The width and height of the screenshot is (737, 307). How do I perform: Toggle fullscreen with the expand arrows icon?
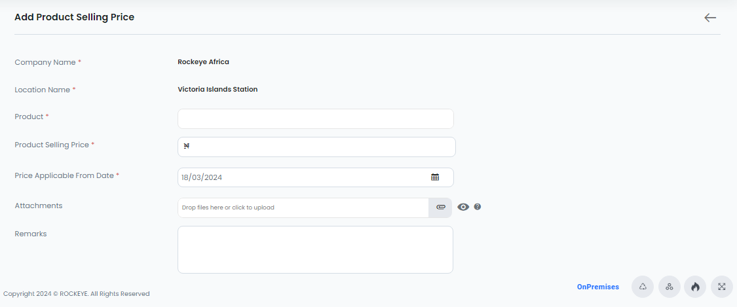click(721, 286)
